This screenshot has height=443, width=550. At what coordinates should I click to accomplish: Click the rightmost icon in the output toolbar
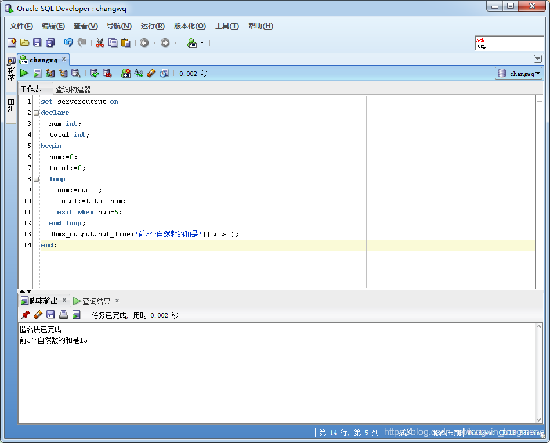[76, 315]
